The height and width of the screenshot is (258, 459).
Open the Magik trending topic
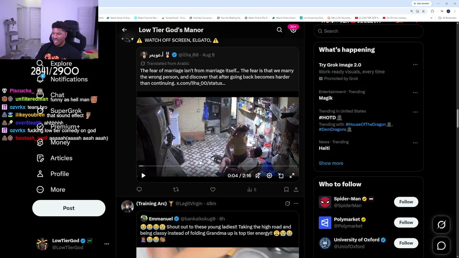click(326, 98)
